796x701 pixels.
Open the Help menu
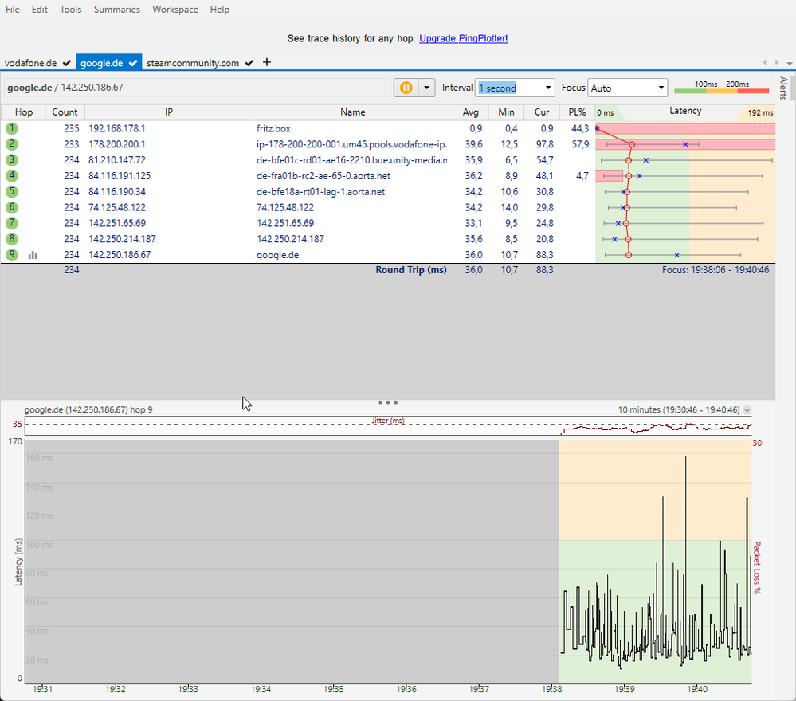point(220,9)
